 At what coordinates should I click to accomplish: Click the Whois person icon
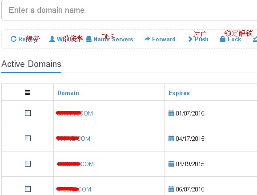[x=52, y=39]
